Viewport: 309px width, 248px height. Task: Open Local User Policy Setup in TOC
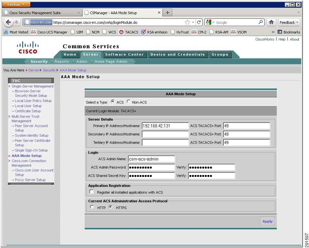tap(33, 101)
